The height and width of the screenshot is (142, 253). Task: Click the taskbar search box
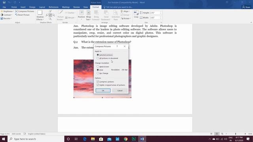pos(36,139)
